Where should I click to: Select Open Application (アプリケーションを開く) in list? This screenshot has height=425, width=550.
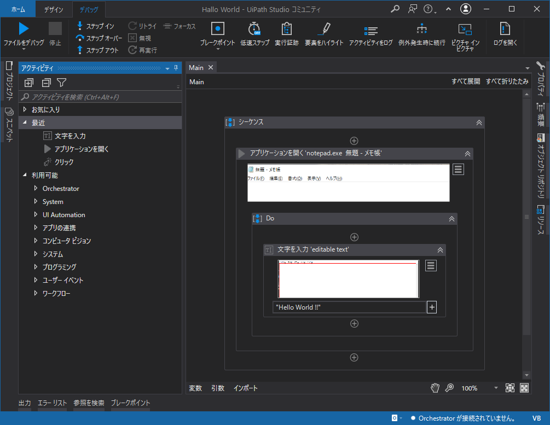(77, 149)
